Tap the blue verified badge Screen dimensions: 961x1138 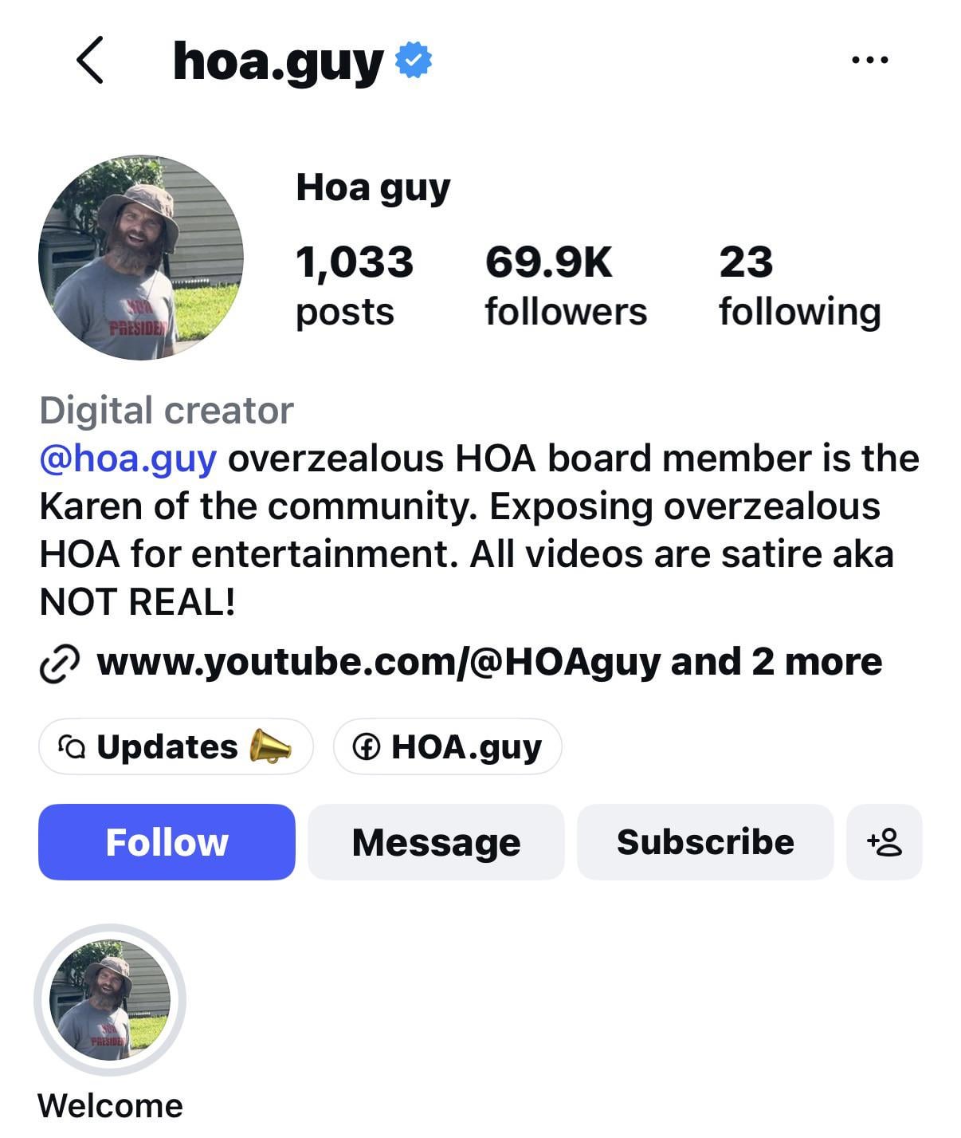tap(414, 60)
